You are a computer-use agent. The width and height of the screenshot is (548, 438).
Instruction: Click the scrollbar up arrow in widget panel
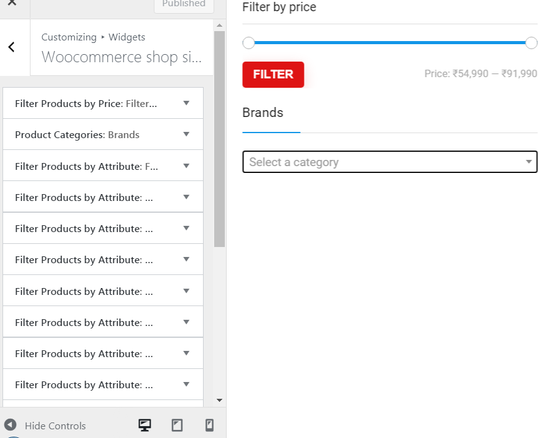click(x=219, y=25)
